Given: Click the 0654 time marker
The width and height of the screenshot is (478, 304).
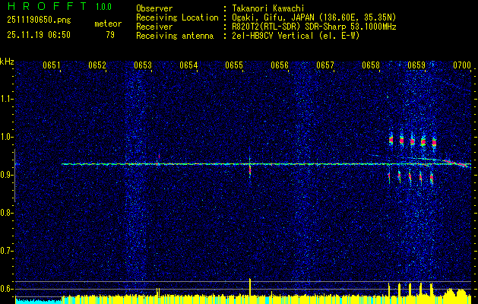Looking at the screenshot, I should (x=188, y=65).
